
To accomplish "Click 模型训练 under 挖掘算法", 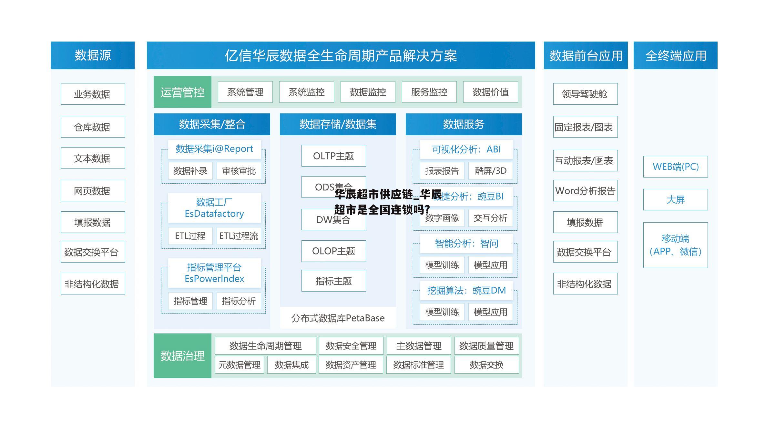I will click(x=442, y=312).
